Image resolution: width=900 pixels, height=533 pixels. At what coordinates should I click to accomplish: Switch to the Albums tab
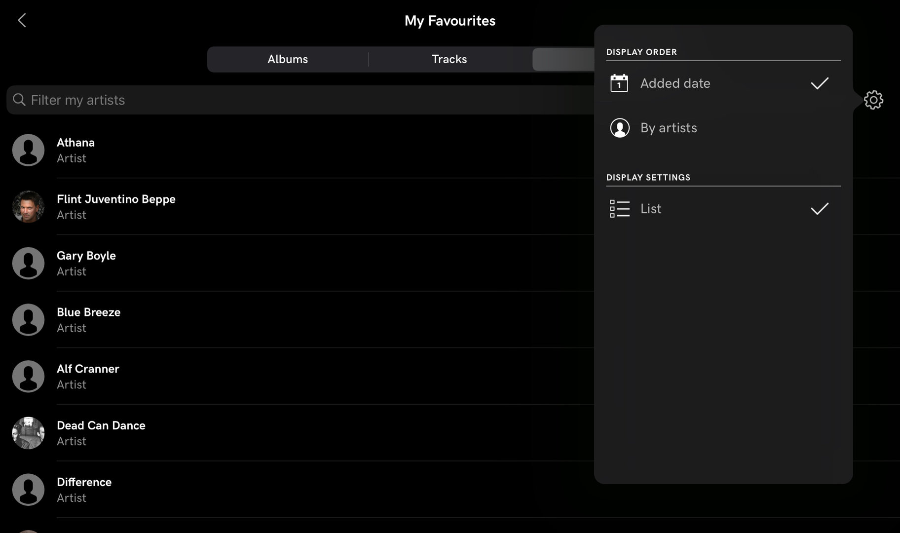pyautogui.click(x=288, y=59)
